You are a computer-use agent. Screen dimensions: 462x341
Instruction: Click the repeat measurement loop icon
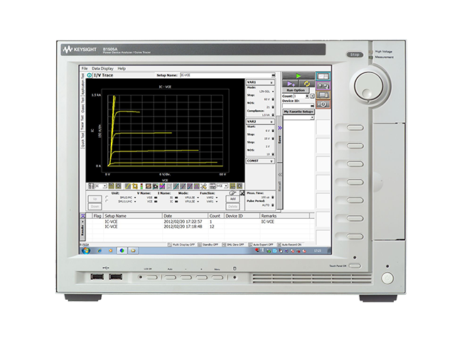[308, 83]
